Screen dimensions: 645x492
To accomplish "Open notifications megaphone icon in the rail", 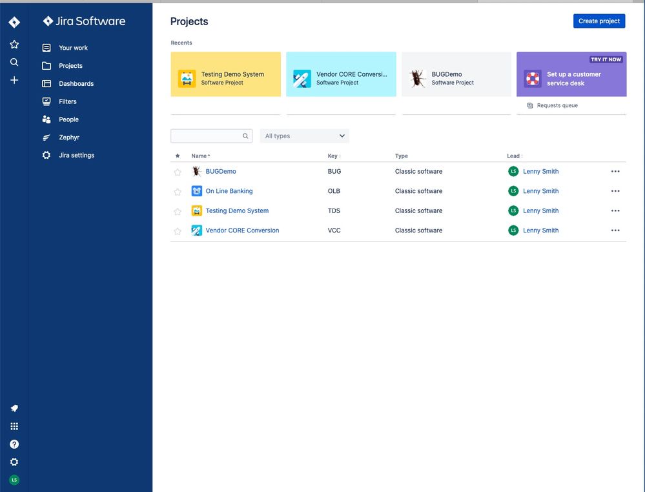I will [14, 408].
